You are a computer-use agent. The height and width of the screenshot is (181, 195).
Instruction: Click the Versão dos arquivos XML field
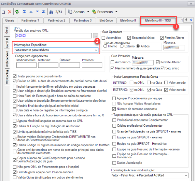click(x=53, y=36)
